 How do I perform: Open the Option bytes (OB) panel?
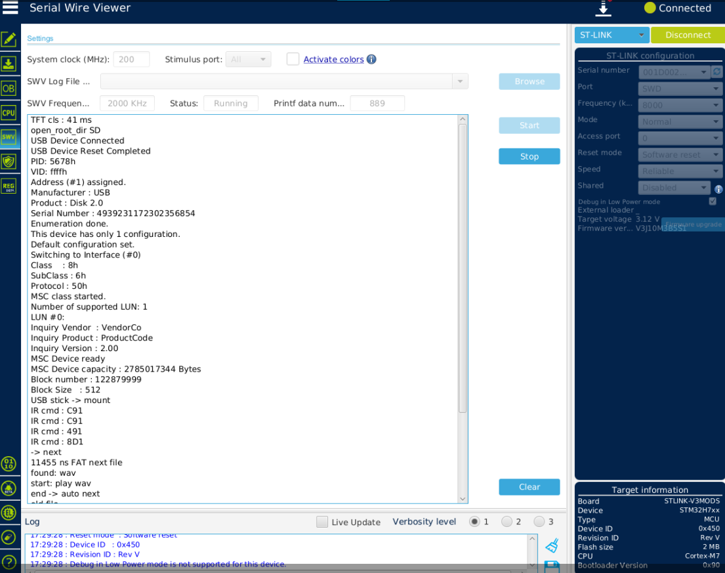[x=9, y=88]
